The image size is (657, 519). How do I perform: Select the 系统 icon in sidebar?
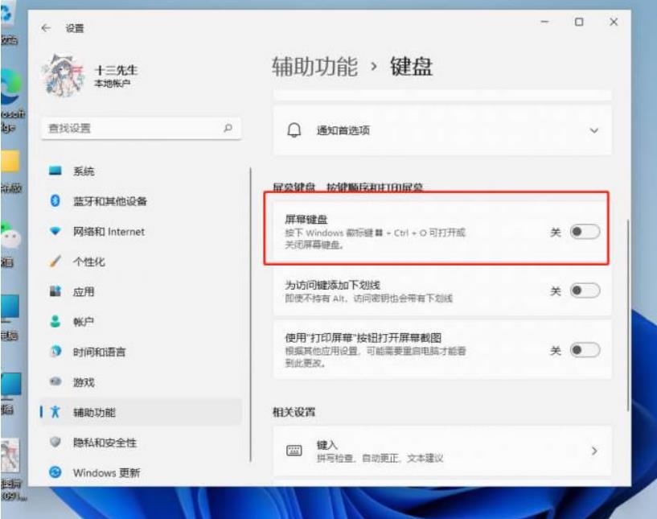[55, 171]
